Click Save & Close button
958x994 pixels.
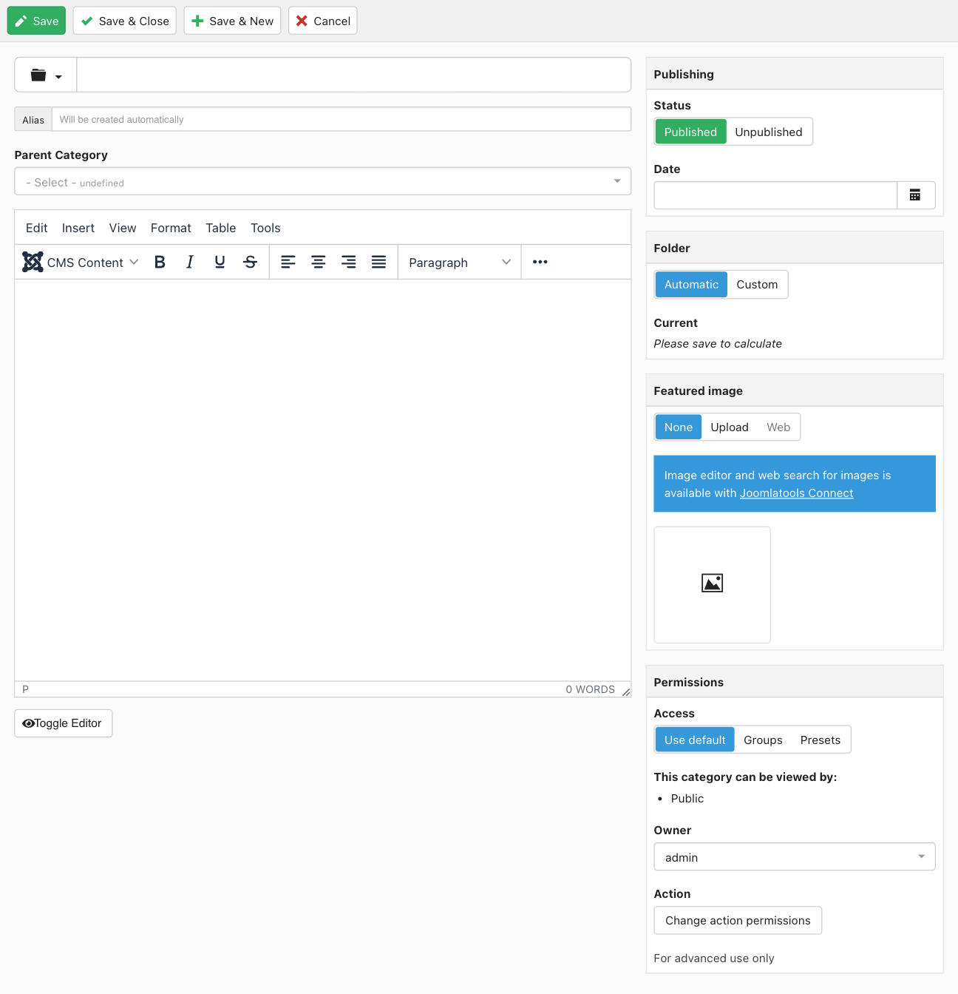pyautogui.click(x=125, y=21)
